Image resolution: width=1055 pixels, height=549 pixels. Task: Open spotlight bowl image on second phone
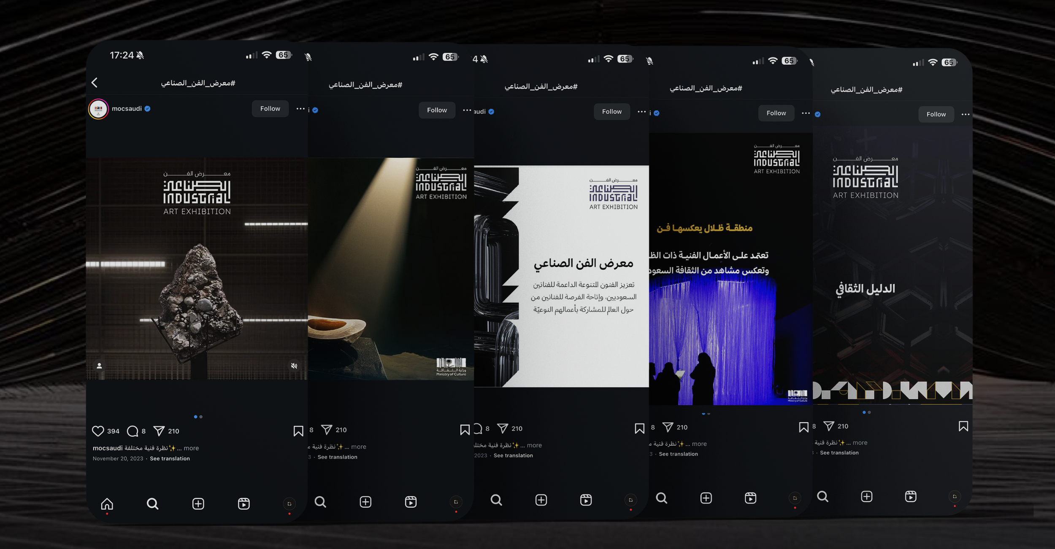coord(391,269)
